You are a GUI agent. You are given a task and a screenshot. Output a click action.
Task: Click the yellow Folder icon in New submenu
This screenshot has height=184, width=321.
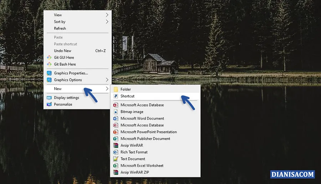point(116,89)
